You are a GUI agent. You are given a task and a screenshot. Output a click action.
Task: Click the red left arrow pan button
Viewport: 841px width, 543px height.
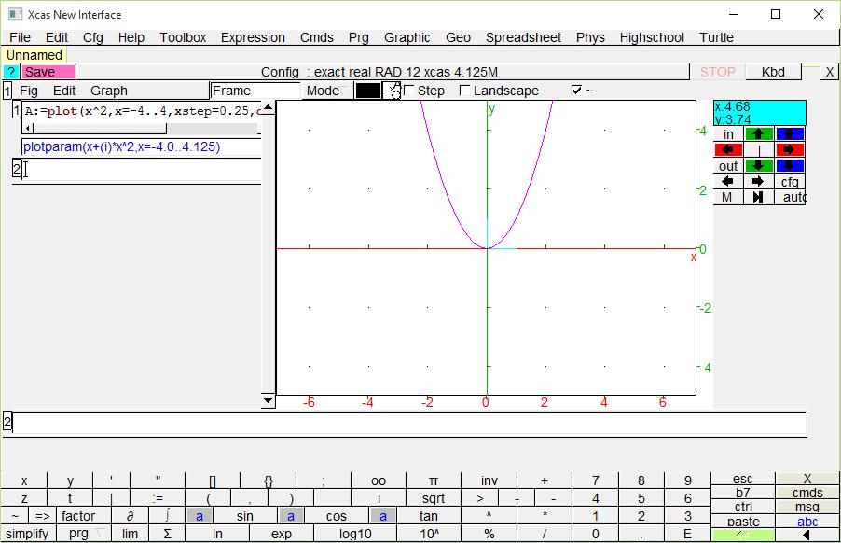pyautogui.click(x=728, y=150)
